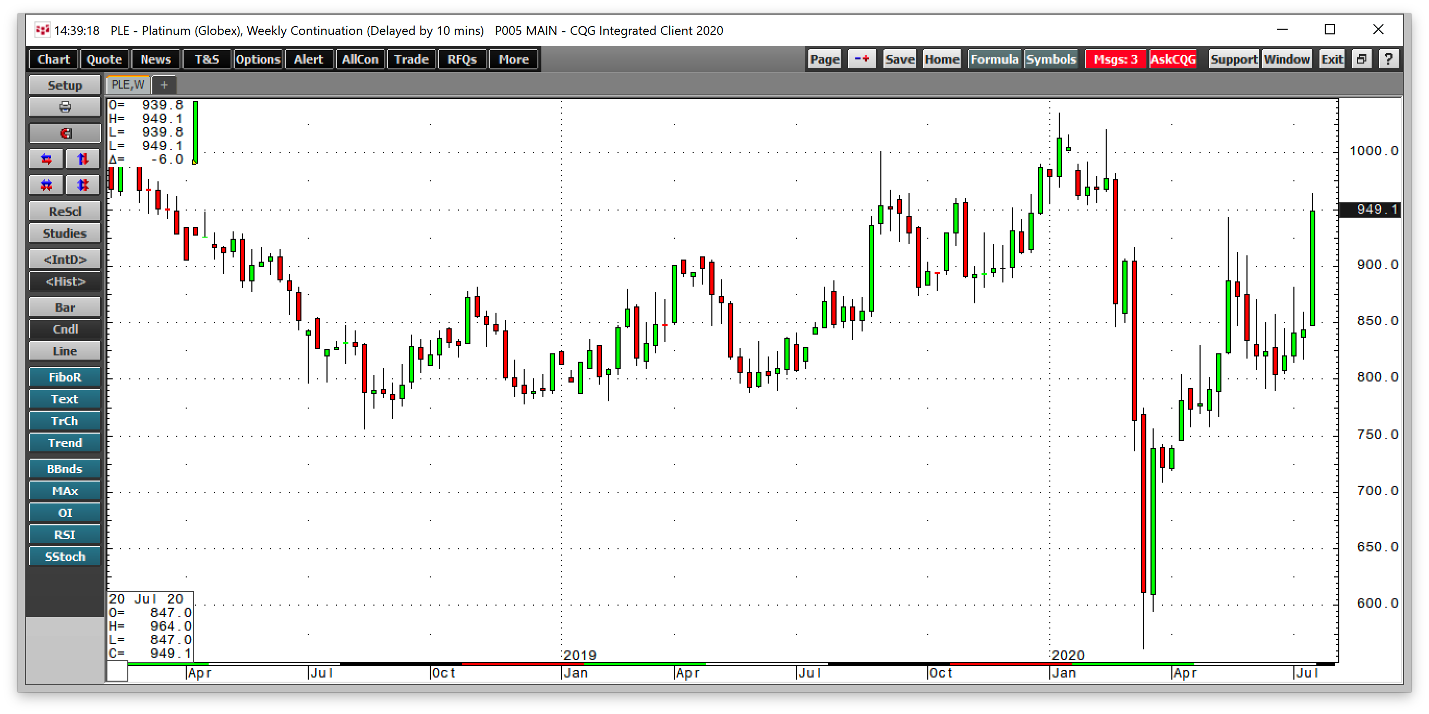This screenshot has height=714, width=1429.
Task: Open the Symbols lookup
Action: [x=1051, y=59]
